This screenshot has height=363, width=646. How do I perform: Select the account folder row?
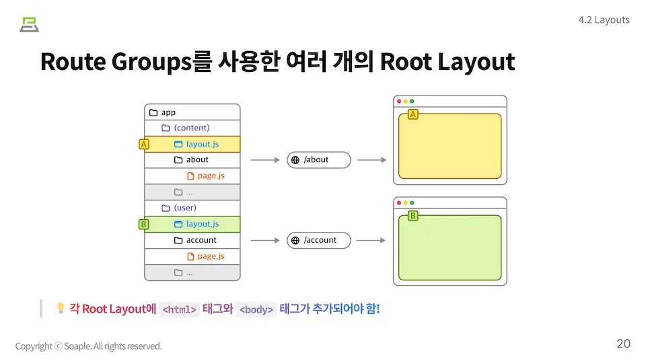(x=192, y=241)
